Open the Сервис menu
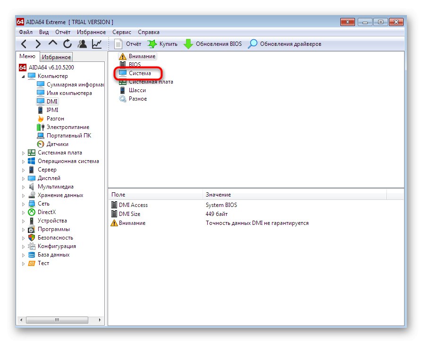 (122, 32)
